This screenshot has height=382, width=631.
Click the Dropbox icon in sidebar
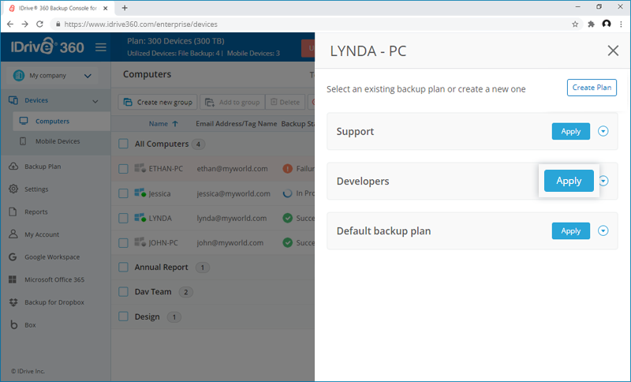(x=13, y=302)
